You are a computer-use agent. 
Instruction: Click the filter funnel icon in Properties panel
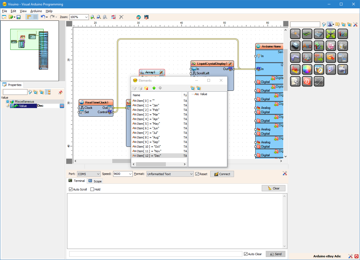pyautogui.click(x=30, y=92)
